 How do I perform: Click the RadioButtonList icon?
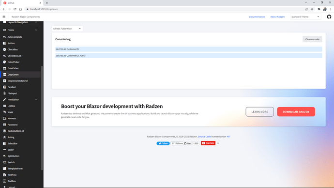coord(4,131)
